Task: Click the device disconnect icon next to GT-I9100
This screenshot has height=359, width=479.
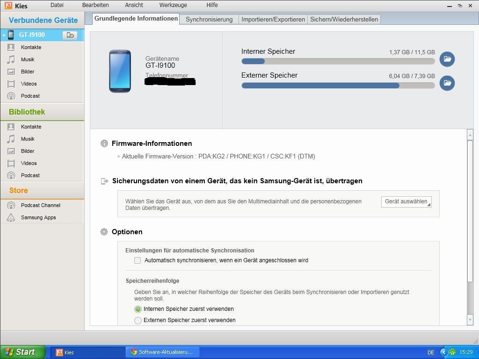Action: 70,35
